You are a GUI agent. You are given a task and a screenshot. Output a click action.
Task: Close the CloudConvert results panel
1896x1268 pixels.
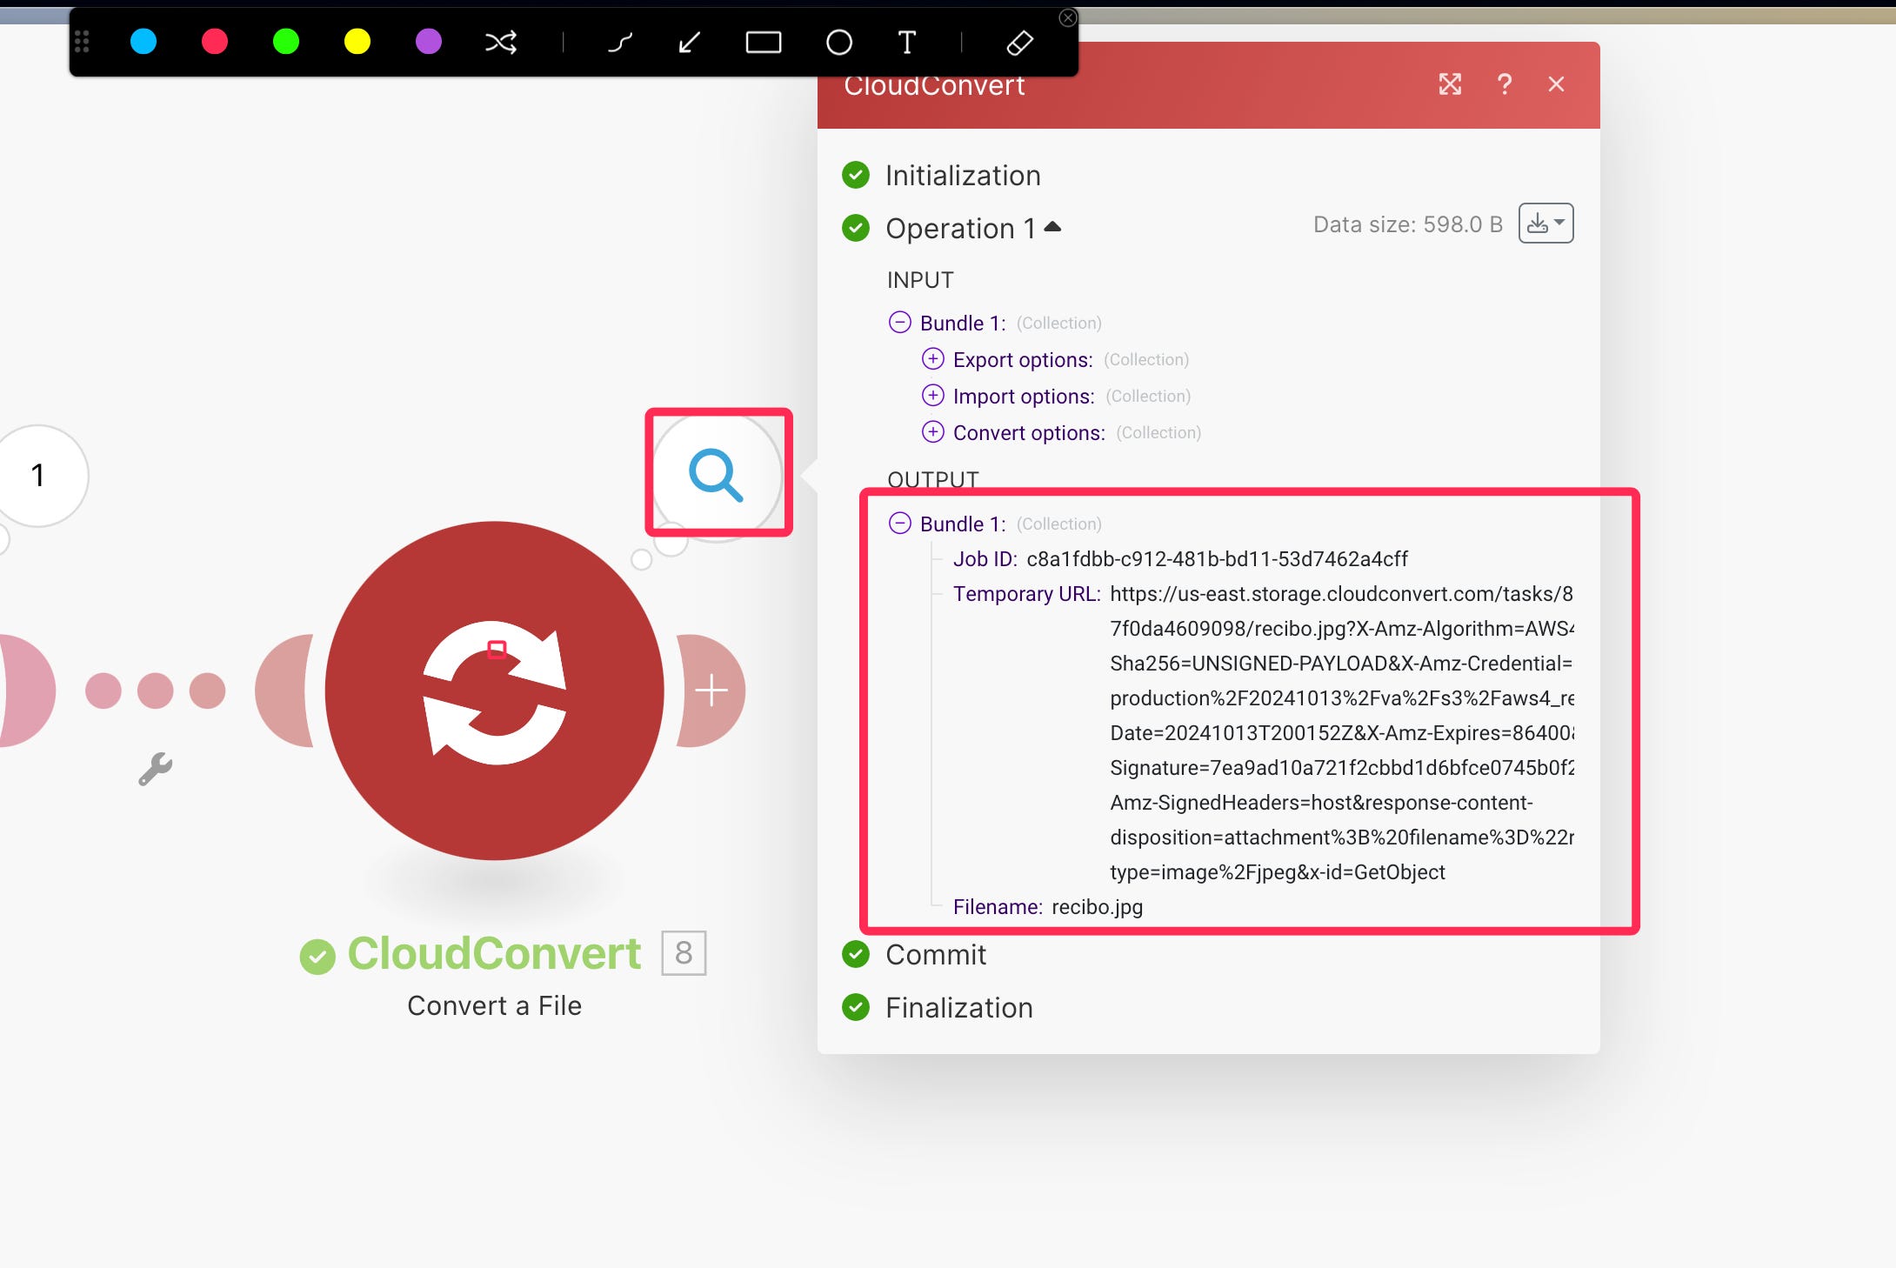[1556, 84]
